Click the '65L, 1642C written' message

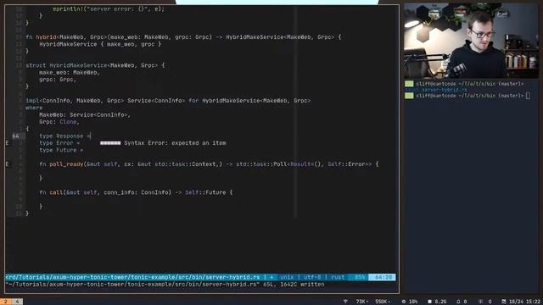coord(294,285)
